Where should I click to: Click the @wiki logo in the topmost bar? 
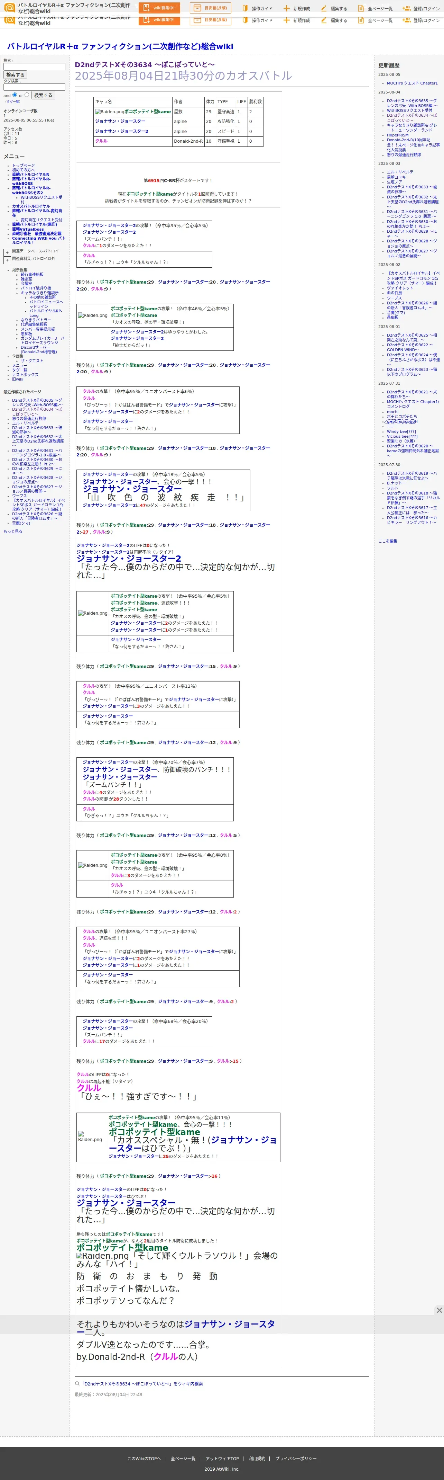9,8
